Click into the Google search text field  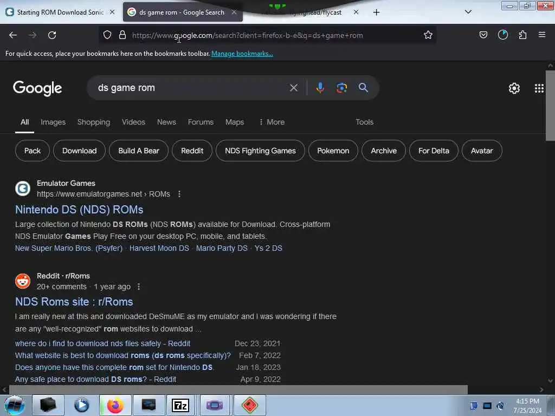[191, 88]
